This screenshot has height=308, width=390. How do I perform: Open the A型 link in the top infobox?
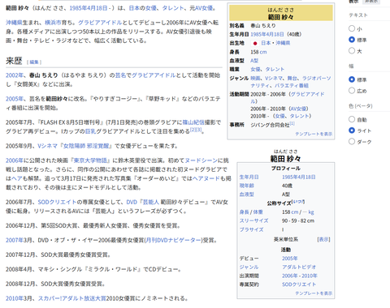tap(254, 61)
